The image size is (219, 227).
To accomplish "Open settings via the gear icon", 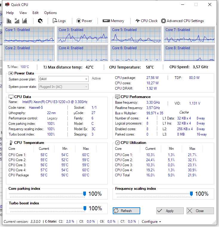I will coord(40,21).
